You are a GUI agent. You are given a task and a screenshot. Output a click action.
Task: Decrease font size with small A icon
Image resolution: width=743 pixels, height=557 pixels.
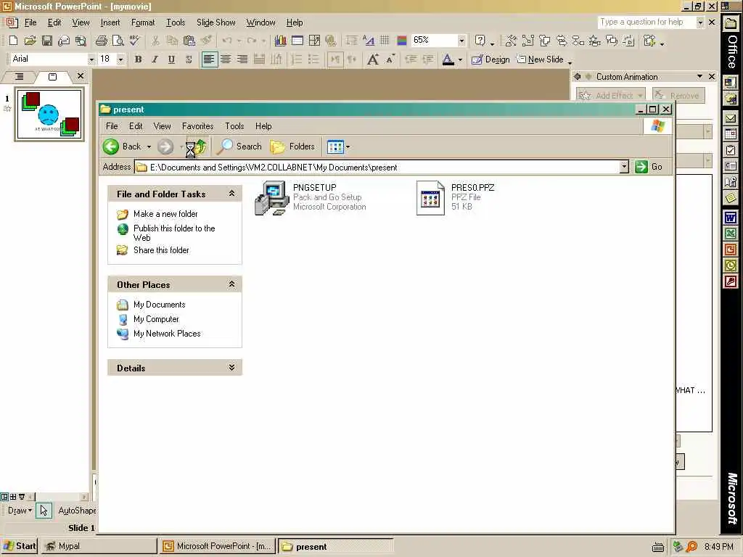click(390, 59)
